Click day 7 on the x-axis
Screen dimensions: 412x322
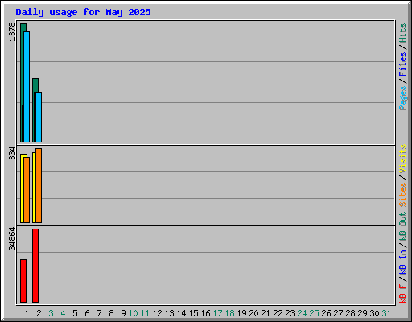coord(99,313)
